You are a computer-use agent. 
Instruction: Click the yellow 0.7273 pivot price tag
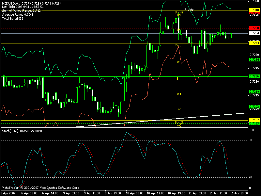click(254, 43)
